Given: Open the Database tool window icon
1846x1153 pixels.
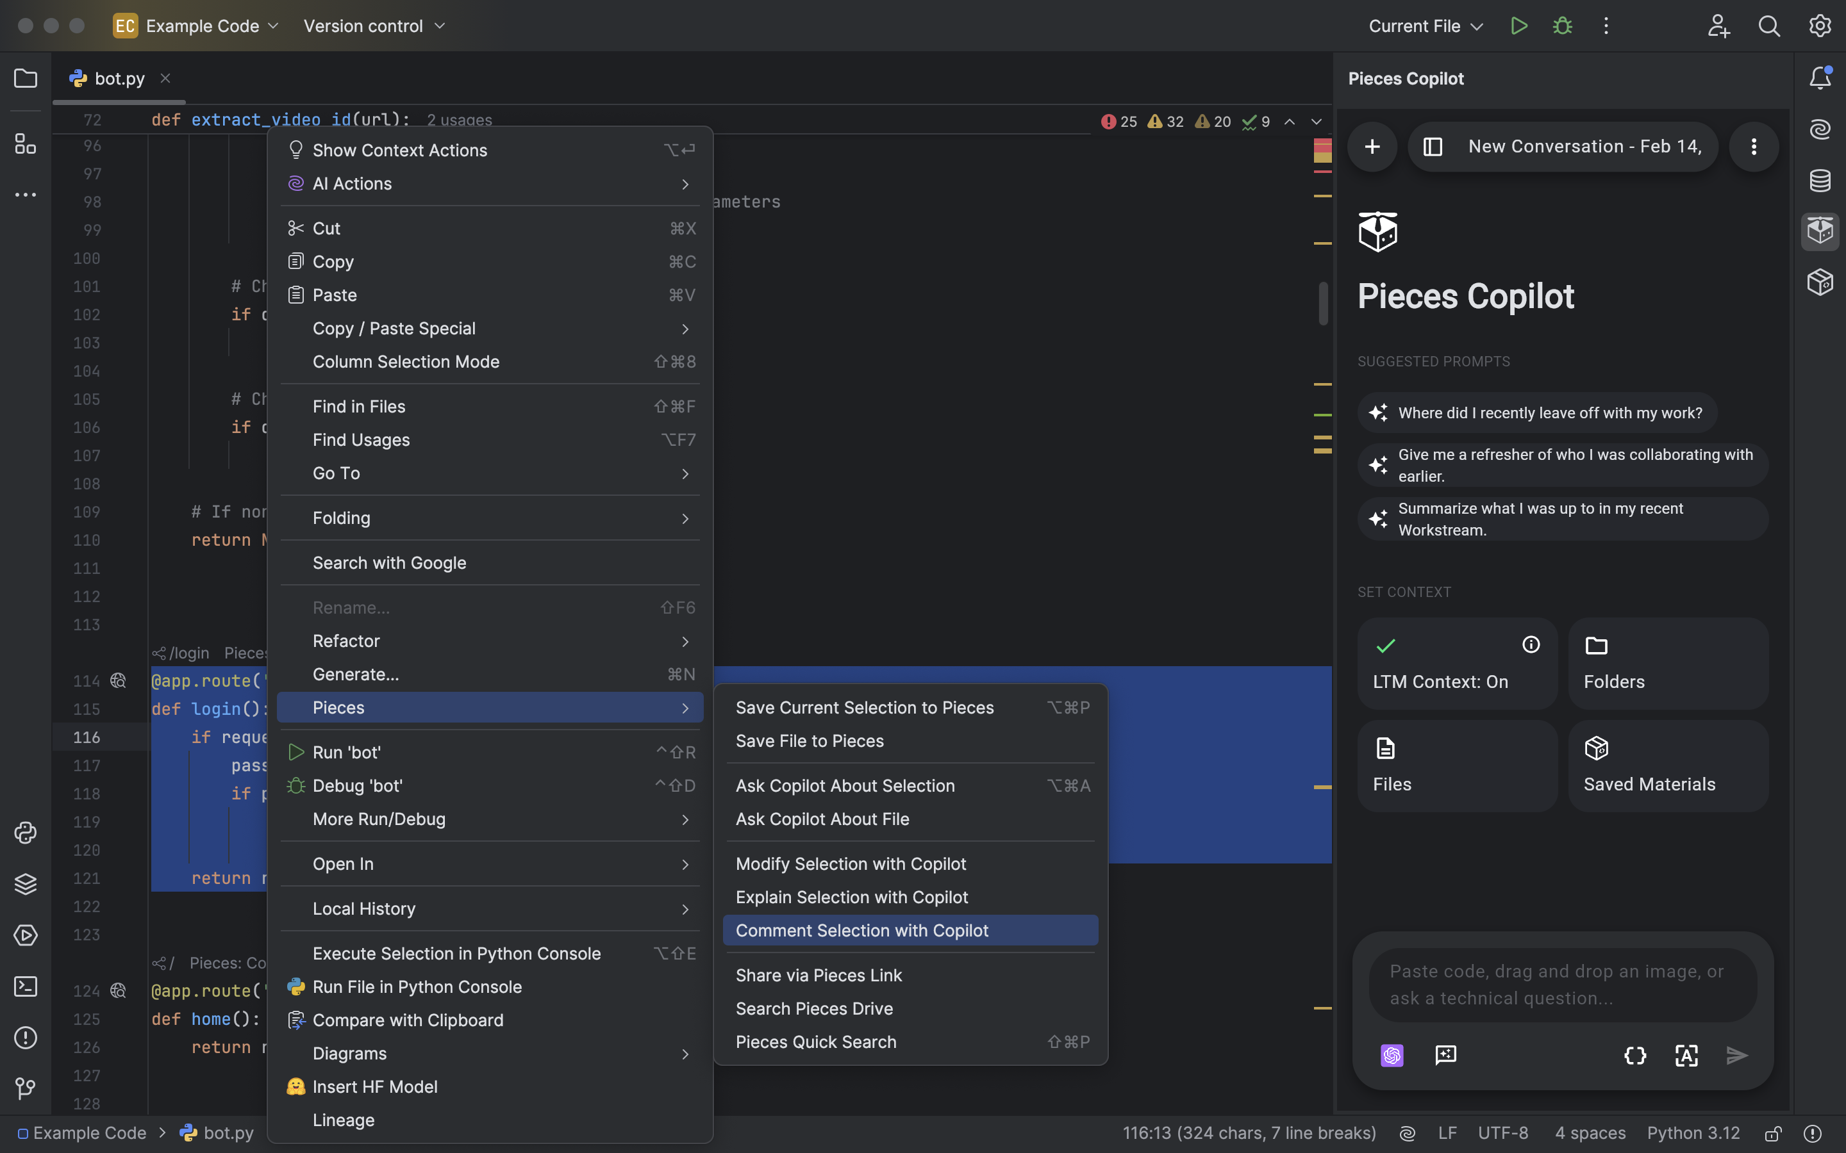Looking at the screenshot, I should (1820, 181).
